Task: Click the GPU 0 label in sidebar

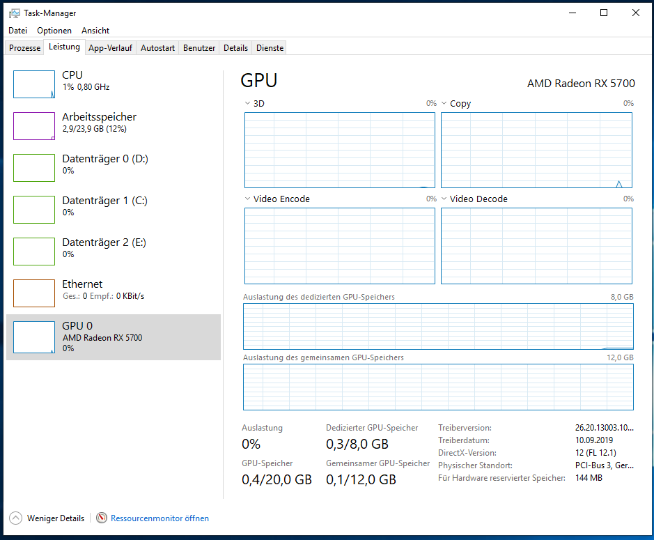Action: click(77, 325)
